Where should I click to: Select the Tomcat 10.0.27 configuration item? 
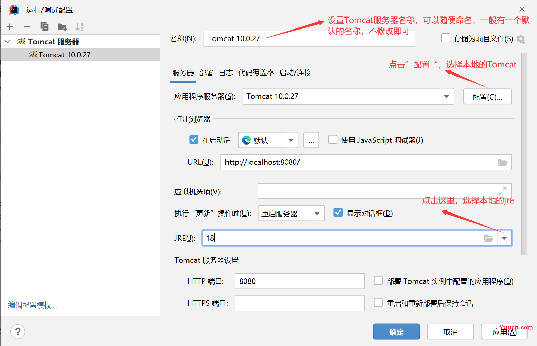tap(80, 55)
